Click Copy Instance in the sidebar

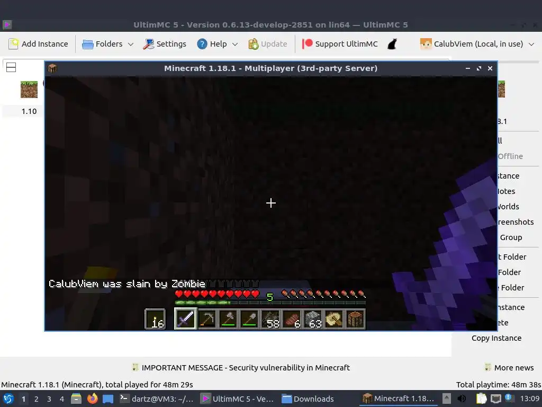click(x=496, y=338)
